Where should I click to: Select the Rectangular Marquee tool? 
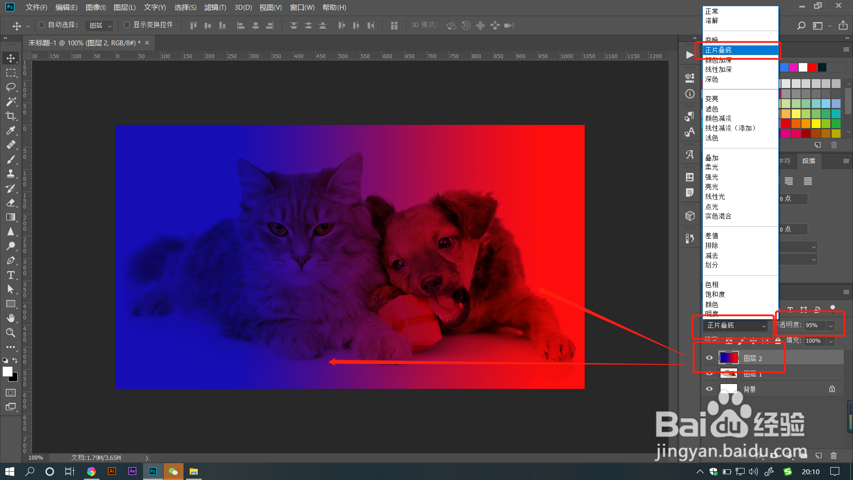pos(11,73)
